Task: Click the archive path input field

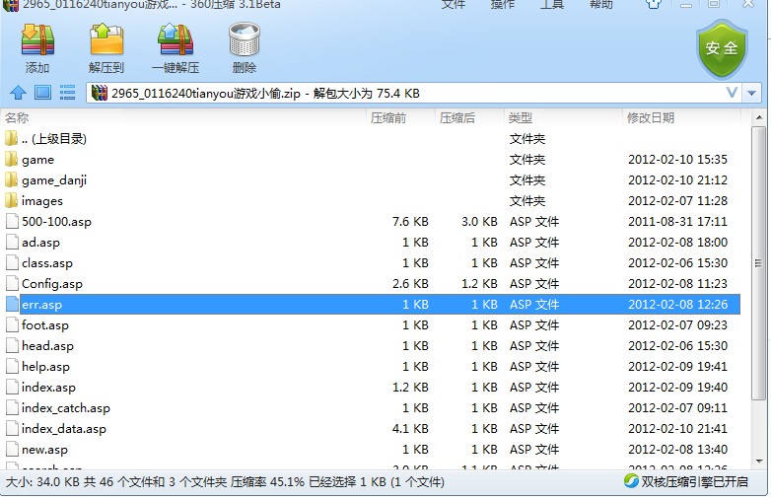Action: (x=414, y=93)
